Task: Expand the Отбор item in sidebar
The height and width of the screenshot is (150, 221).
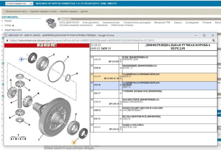Action: pos(8,25)
